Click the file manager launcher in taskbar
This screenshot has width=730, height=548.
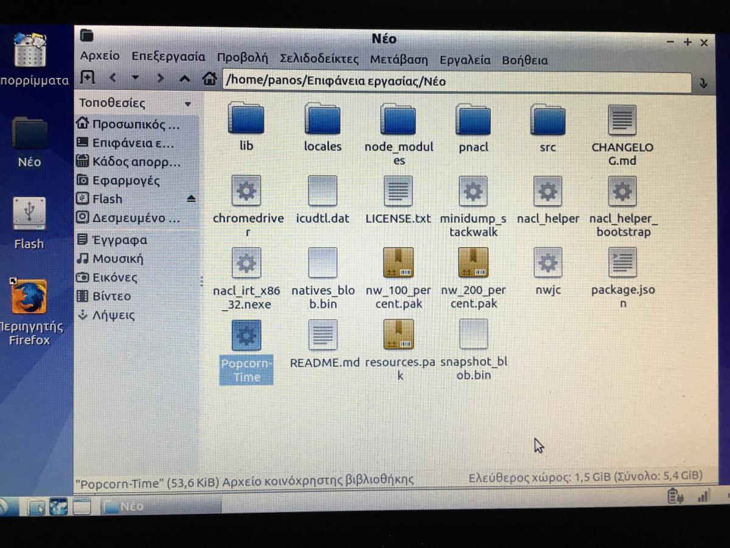click(x=36, y=507)
